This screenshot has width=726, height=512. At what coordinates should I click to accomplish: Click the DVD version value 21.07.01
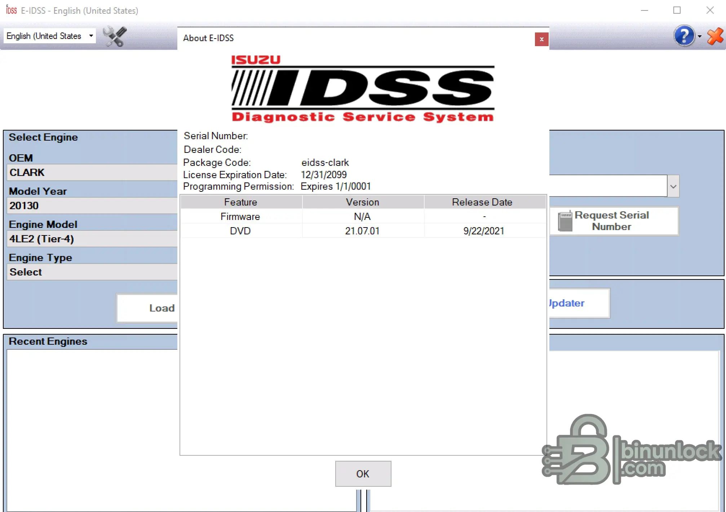click(363, 231)
